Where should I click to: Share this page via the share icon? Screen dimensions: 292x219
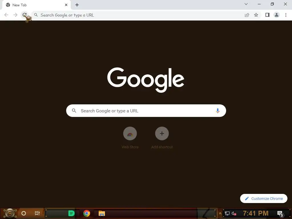pos(247,15)
